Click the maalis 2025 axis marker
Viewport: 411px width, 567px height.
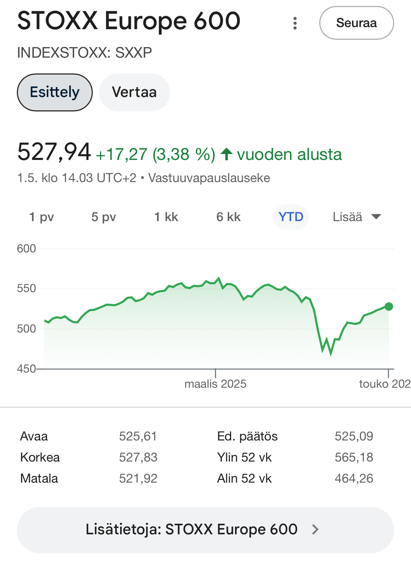[x=215, y=384]
